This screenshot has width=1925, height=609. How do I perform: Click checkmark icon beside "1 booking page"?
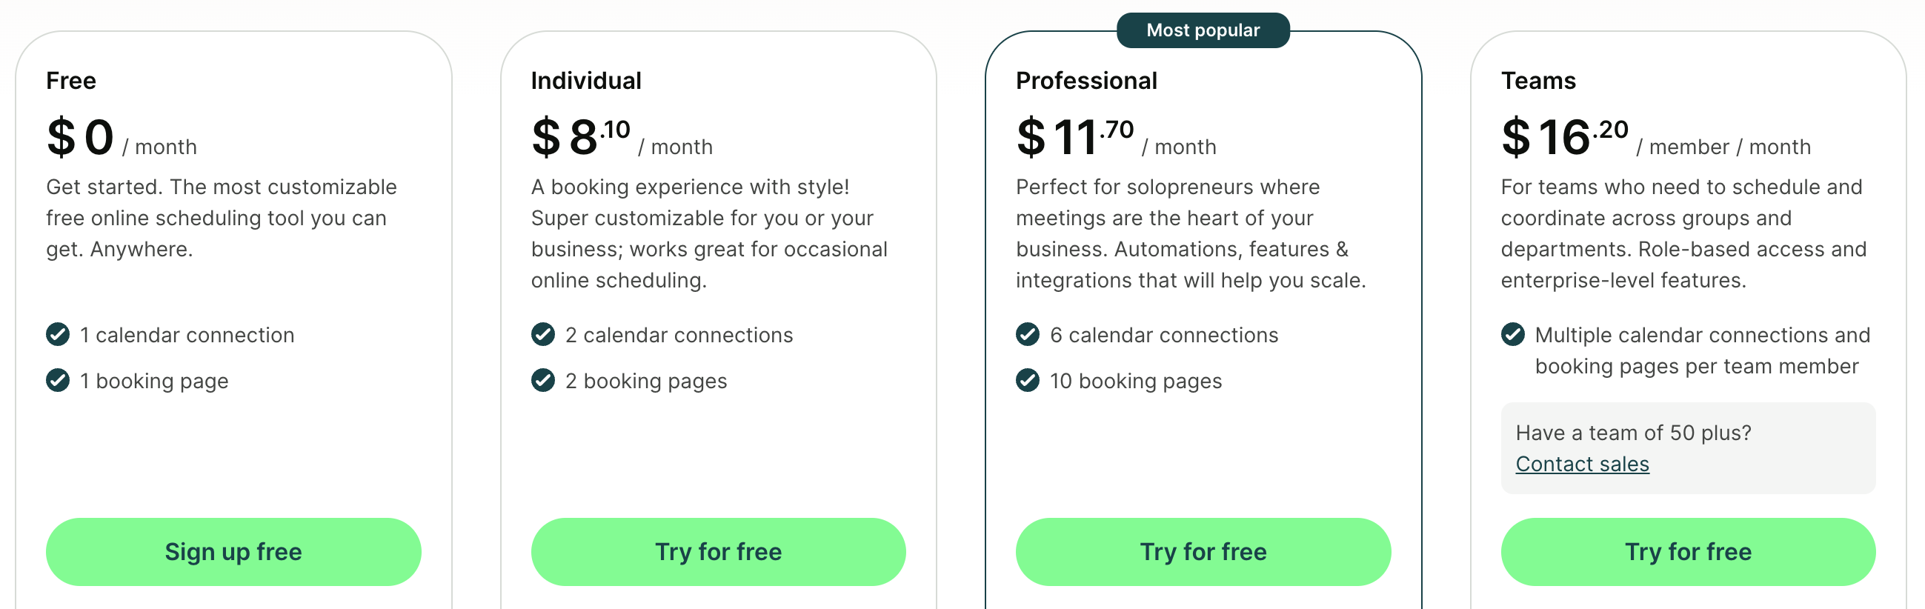[58, 380]
